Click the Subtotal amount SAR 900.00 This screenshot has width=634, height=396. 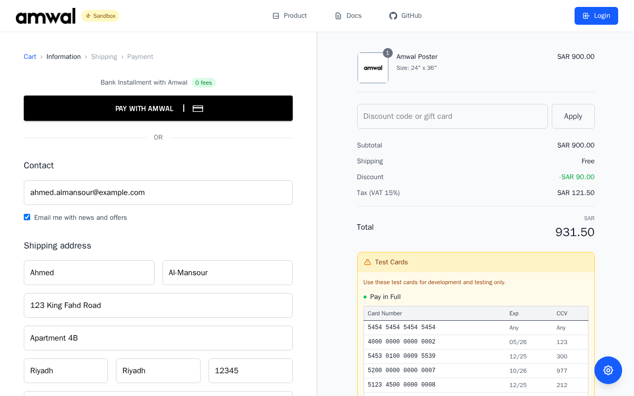point(576,146)
